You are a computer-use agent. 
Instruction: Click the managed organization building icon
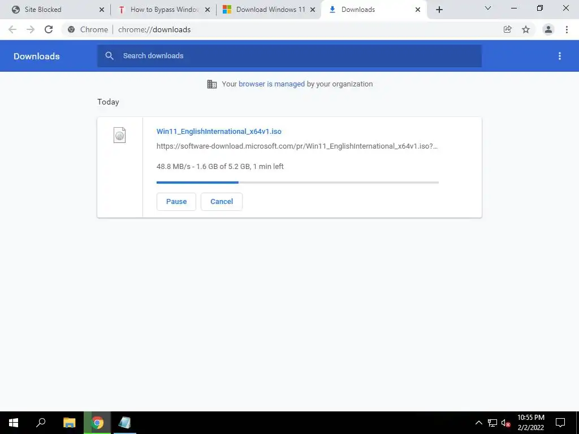click(212, 84)
